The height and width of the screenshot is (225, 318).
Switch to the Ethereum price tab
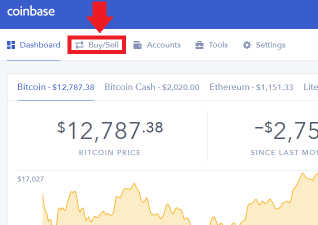point(251,87)
